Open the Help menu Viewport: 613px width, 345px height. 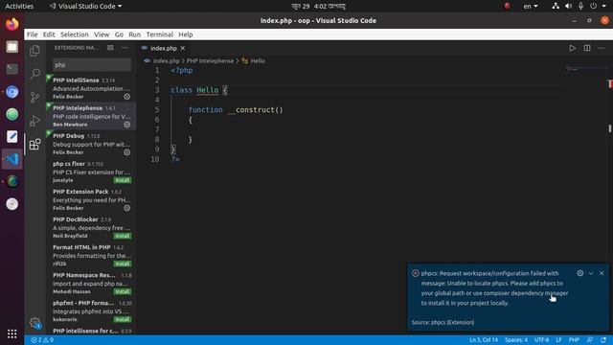(186, 34)
